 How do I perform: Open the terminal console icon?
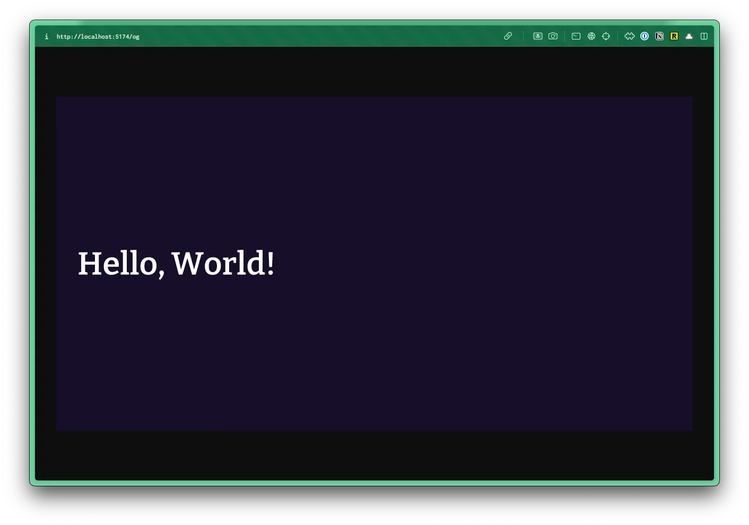pos(576,36)
